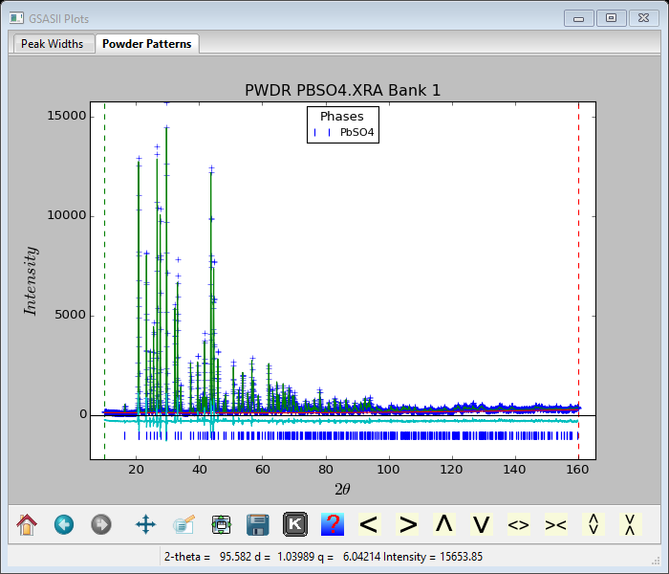Expand X axis with <> button
Screen dimensions: 669x574
[x=519, y=524]
